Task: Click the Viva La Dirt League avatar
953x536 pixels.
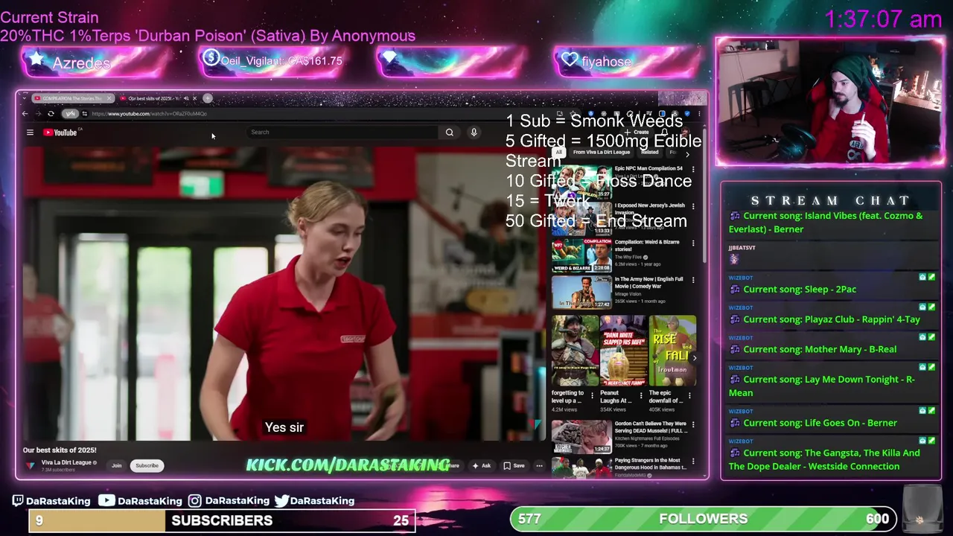Action: point(30,466)
